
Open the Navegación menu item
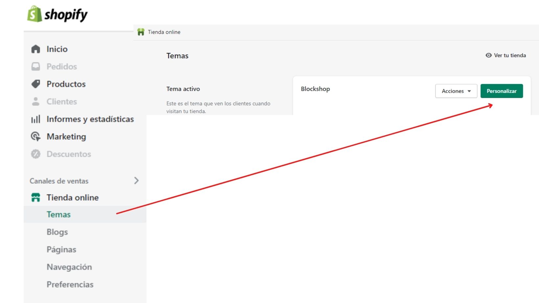pyautogui.click(x=69, y=267)
